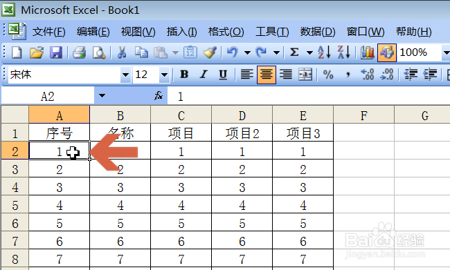Open the 格式(O) menu
The height and width of the screenshot is (270, 450).
[x=226, y=32]
